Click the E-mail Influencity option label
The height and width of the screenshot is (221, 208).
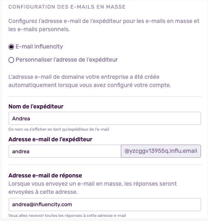[39, 46]
